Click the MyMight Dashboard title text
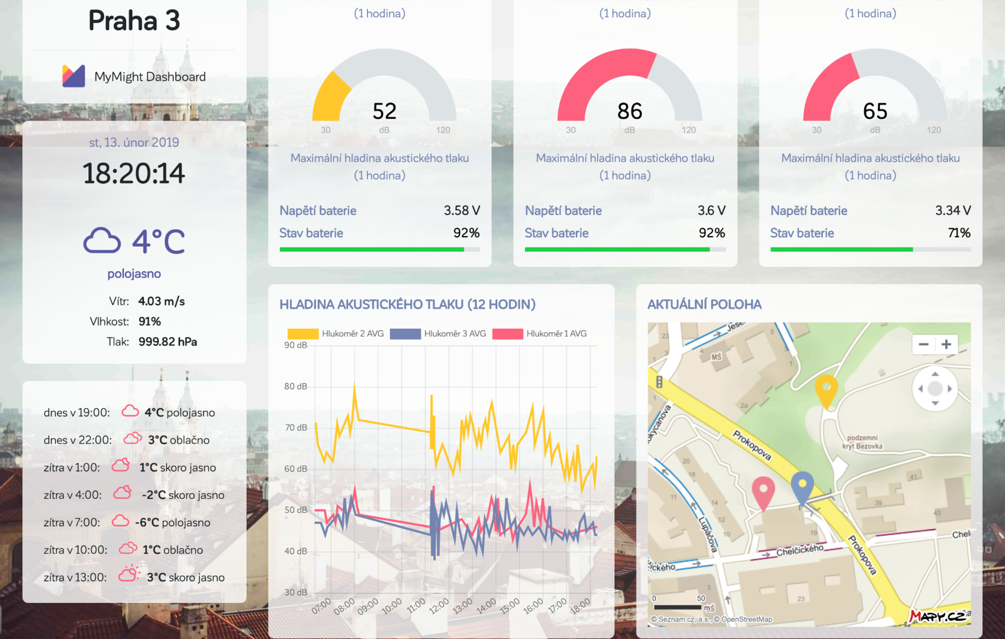The height and width of the screenshot is (639, 1005). (x=150, y=77)
